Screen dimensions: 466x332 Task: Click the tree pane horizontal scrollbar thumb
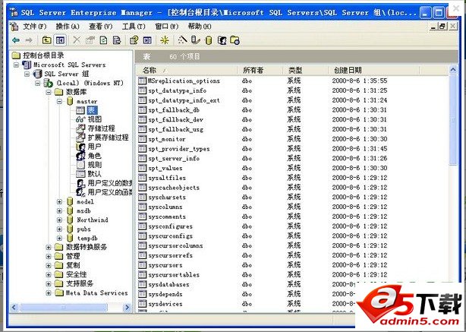63,307
